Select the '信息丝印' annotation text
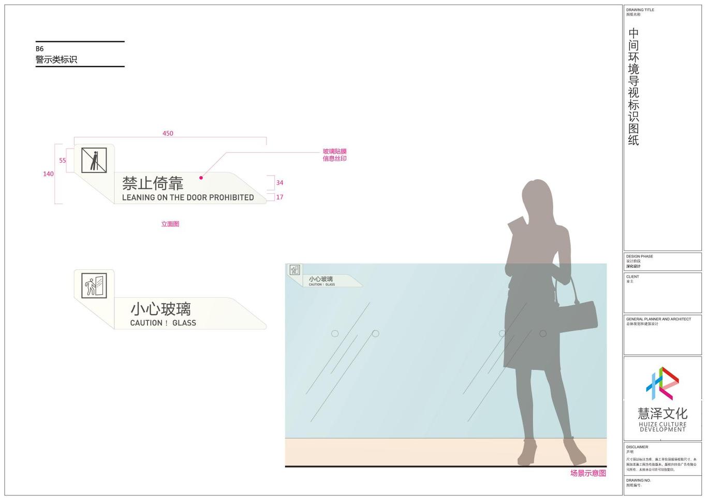707x500 pixels. (335, 159)
